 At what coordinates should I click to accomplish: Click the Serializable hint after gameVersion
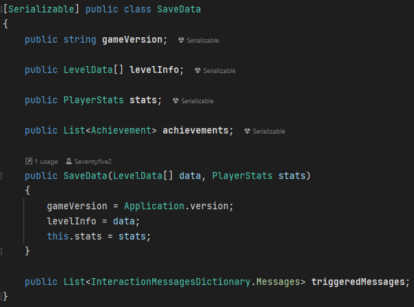coord(203,41)
